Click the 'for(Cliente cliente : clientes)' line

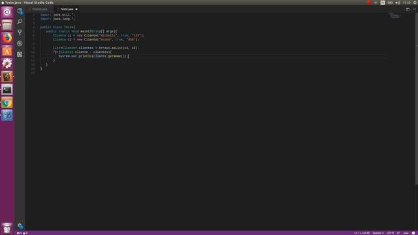pos(82,52)
